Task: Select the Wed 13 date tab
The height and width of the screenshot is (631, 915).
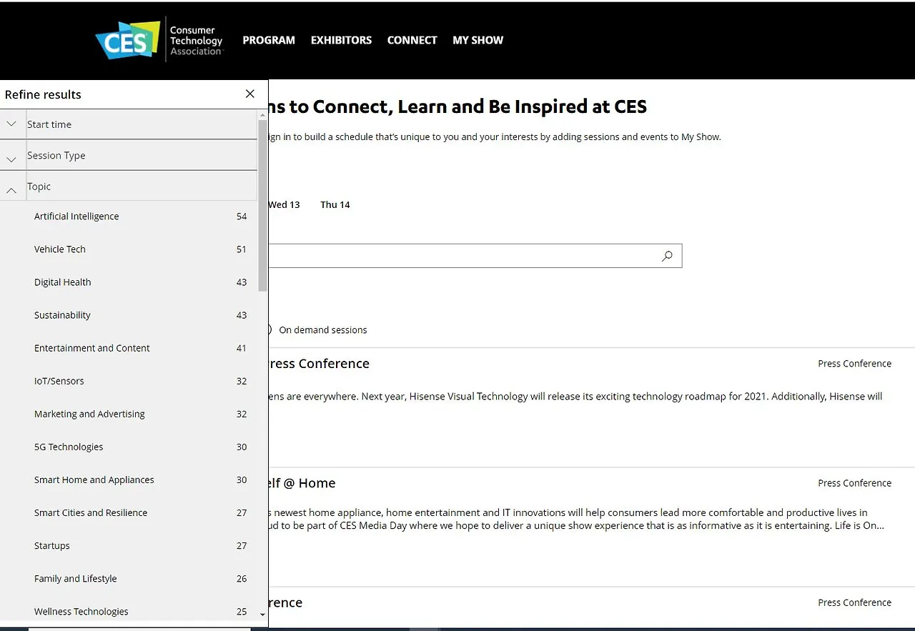Action: click(x=284, y=204)
